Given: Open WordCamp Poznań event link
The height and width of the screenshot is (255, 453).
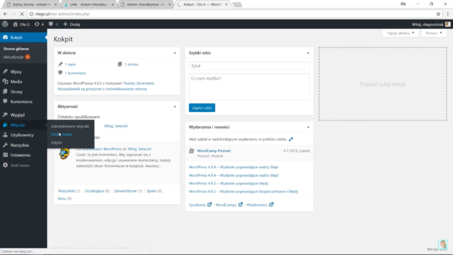Looking at the screenshot, I should (x=214, y=151).
